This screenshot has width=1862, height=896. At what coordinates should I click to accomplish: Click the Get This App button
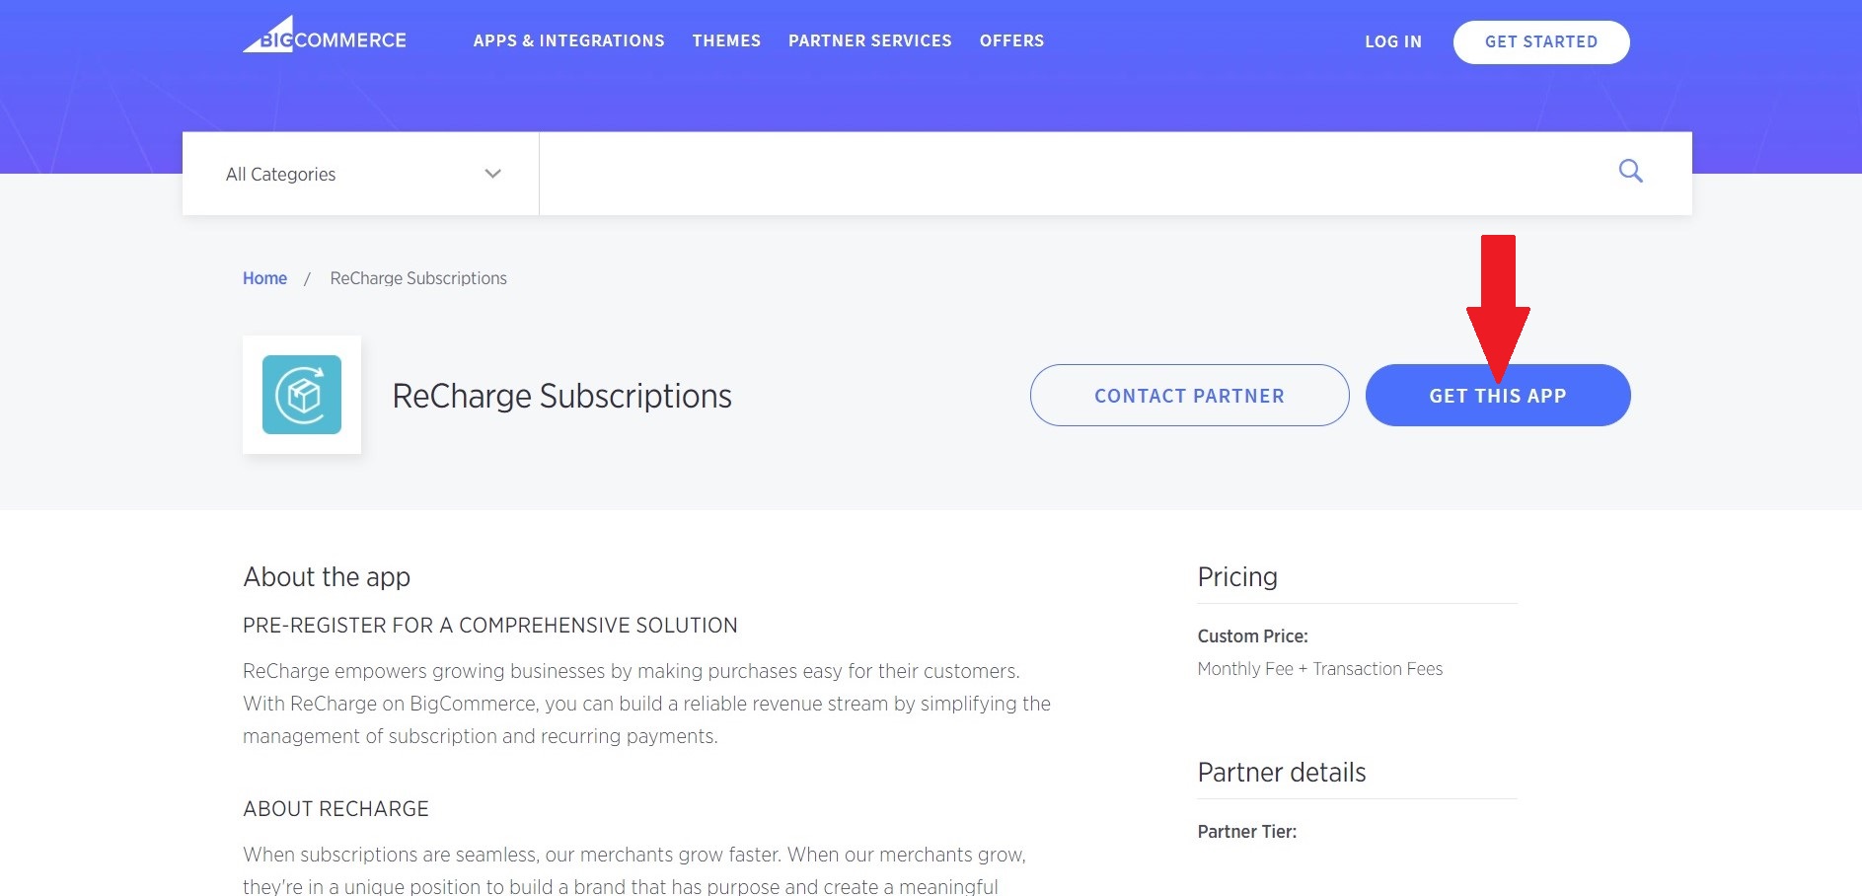click(1497, 396)
